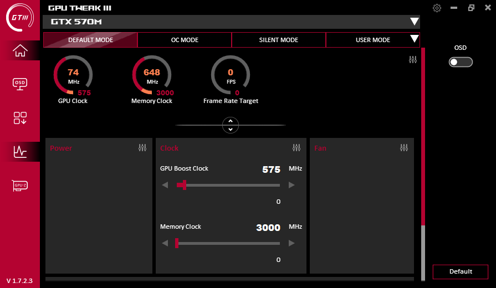Click the Fan panel title
This screenshot has height=288, width=496.
(320, 148)
